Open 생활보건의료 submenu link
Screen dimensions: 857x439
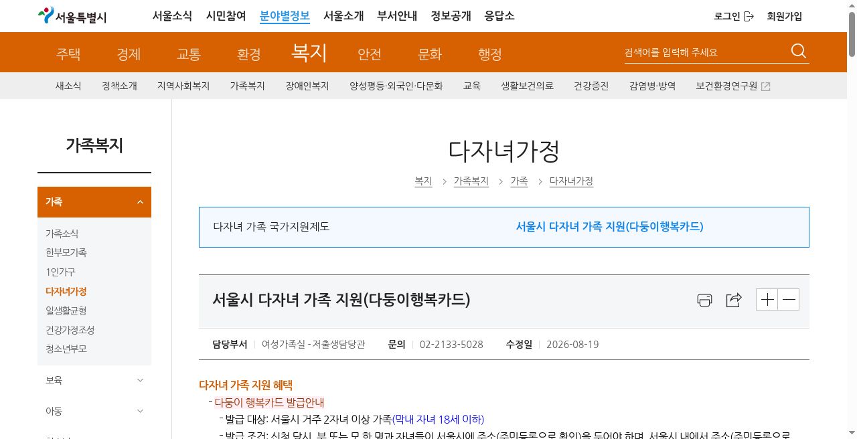click(x=528, y=86)
